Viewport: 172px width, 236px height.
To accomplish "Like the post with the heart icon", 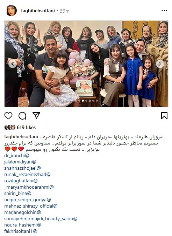I will click(x=8, y=116).
